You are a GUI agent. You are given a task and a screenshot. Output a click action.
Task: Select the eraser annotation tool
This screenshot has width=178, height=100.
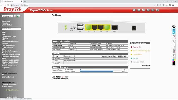click(x=174, y=41)
